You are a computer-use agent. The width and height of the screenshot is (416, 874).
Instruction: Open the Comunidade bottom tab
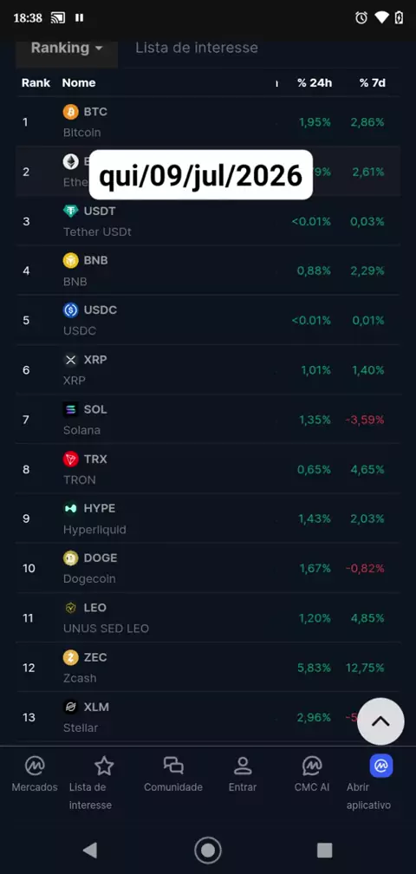(173, 775)
